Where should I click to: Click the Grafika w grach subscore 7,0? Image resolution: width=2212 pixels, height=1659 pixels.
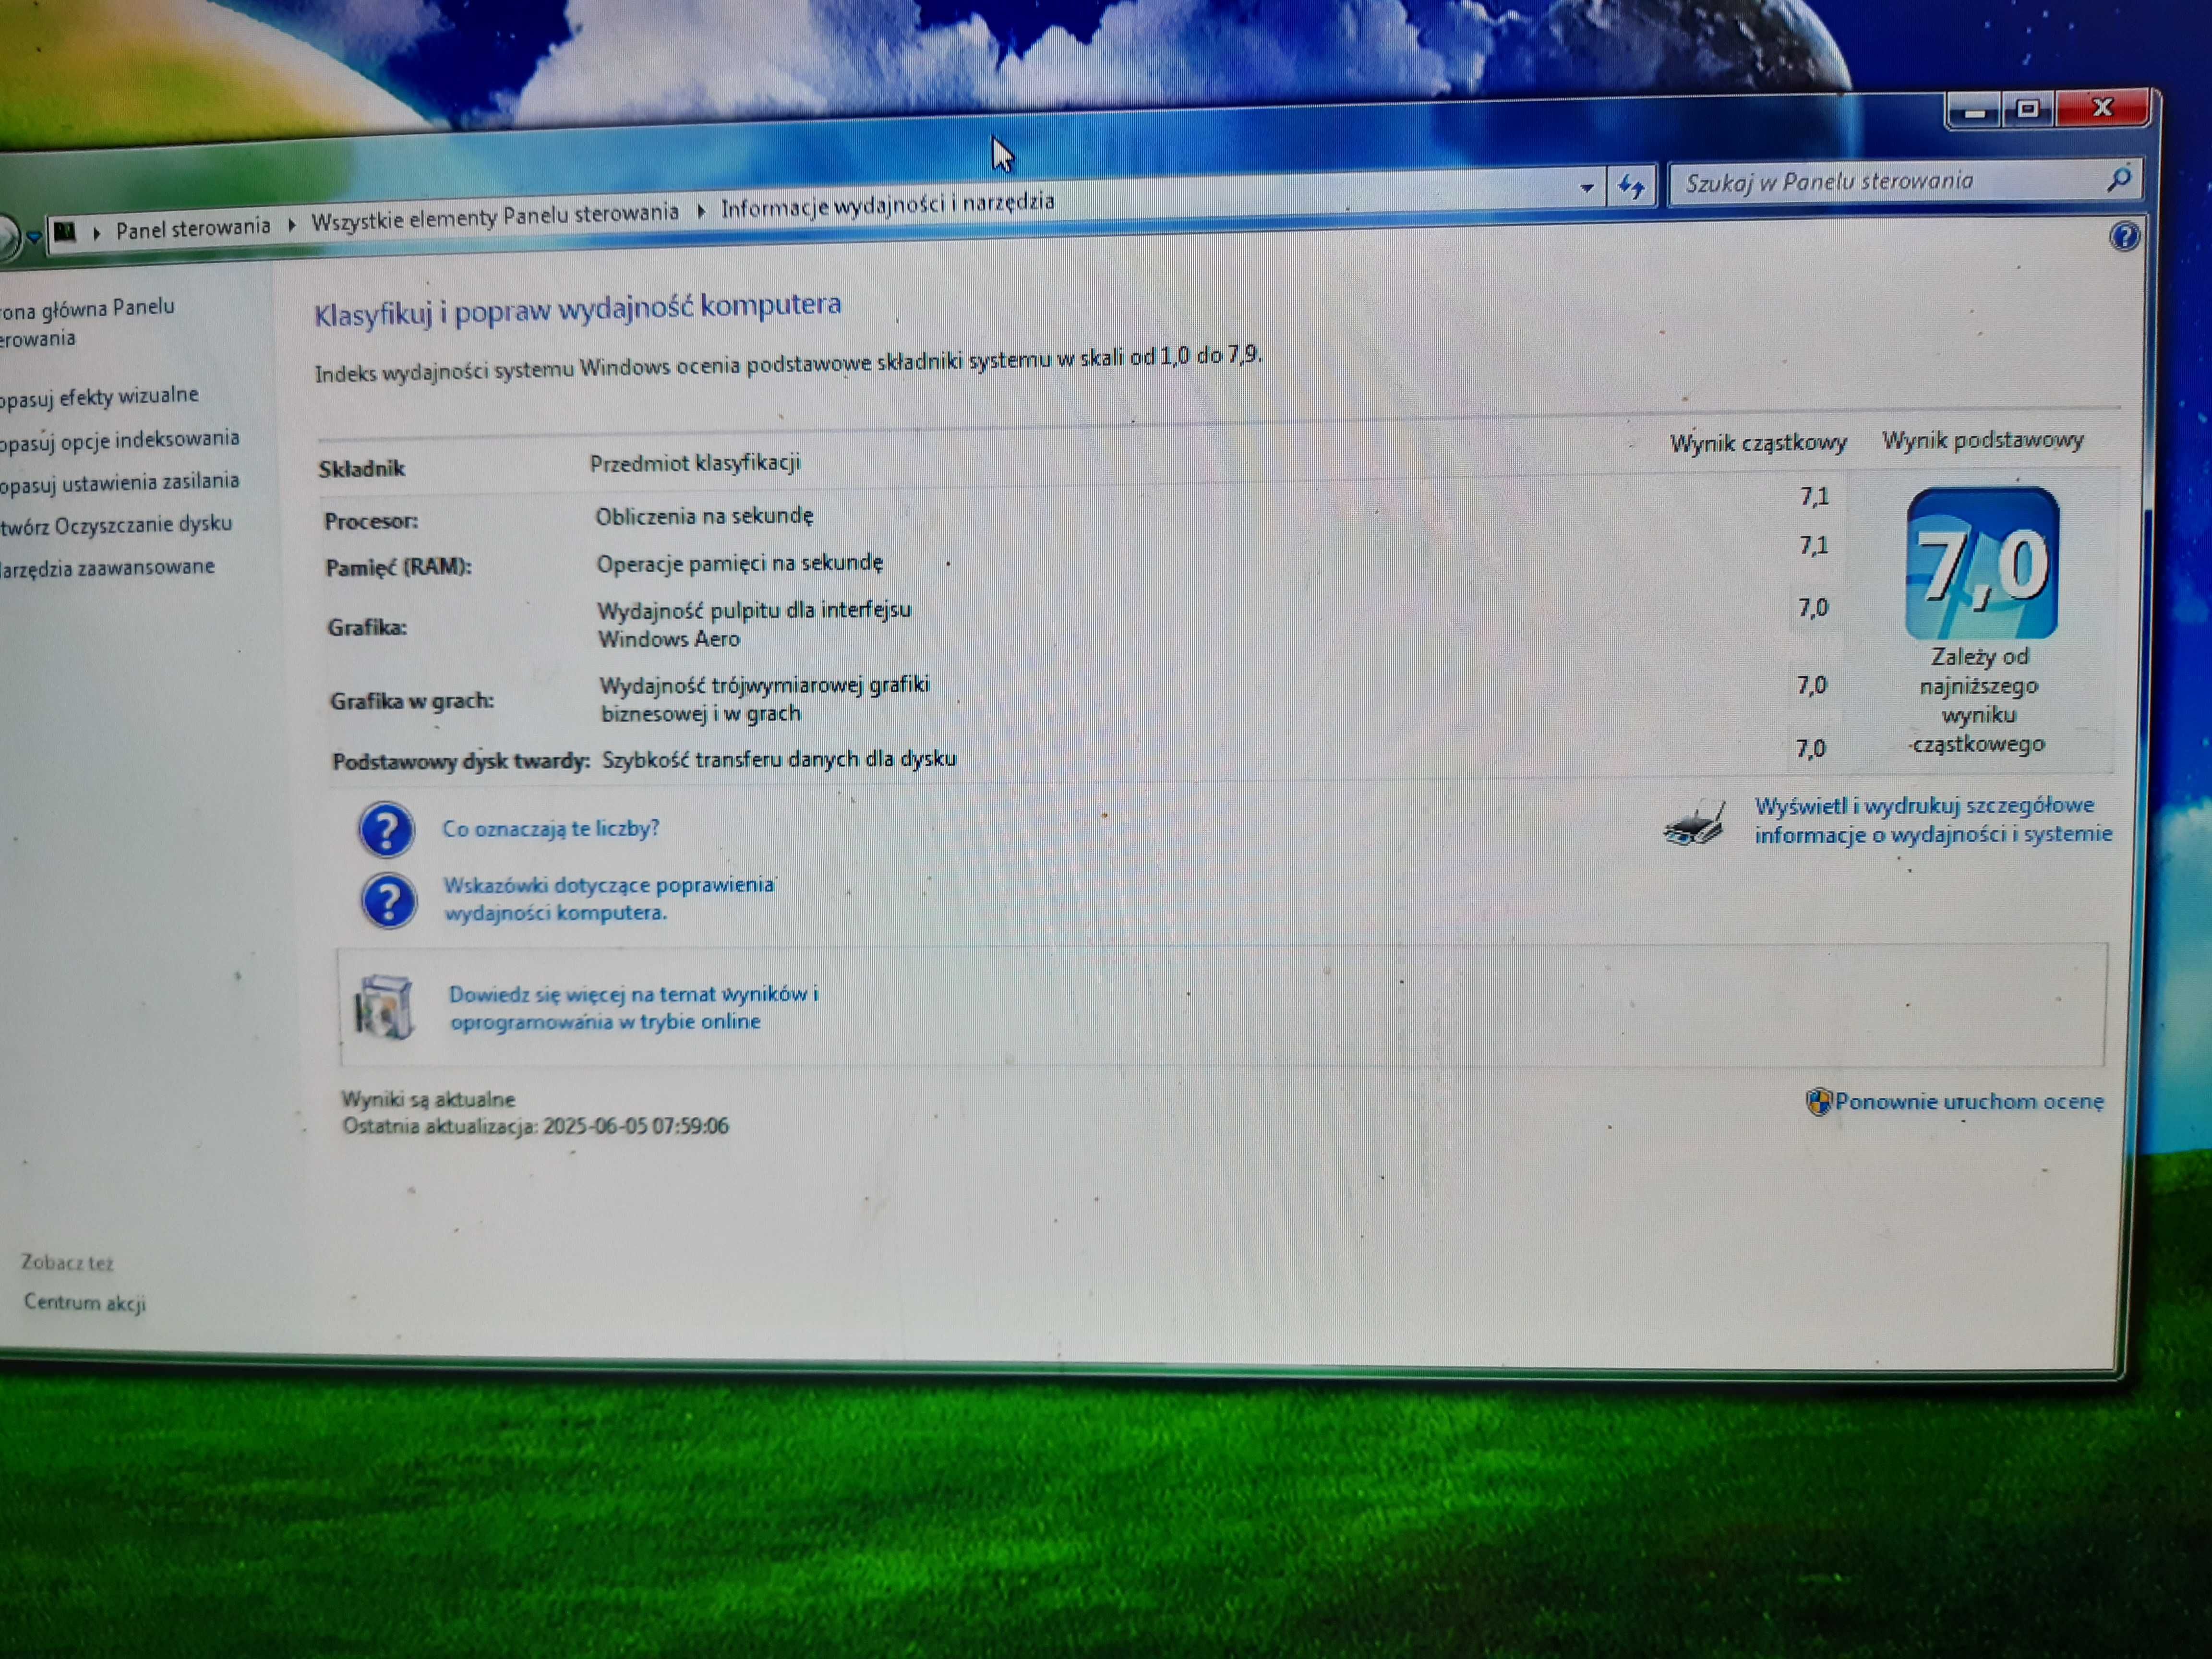tap(1811, 685)
